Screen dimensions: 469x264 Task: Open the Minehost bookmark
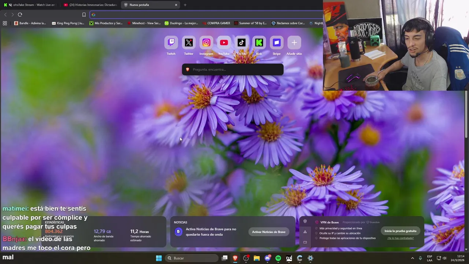coord(144,23)
